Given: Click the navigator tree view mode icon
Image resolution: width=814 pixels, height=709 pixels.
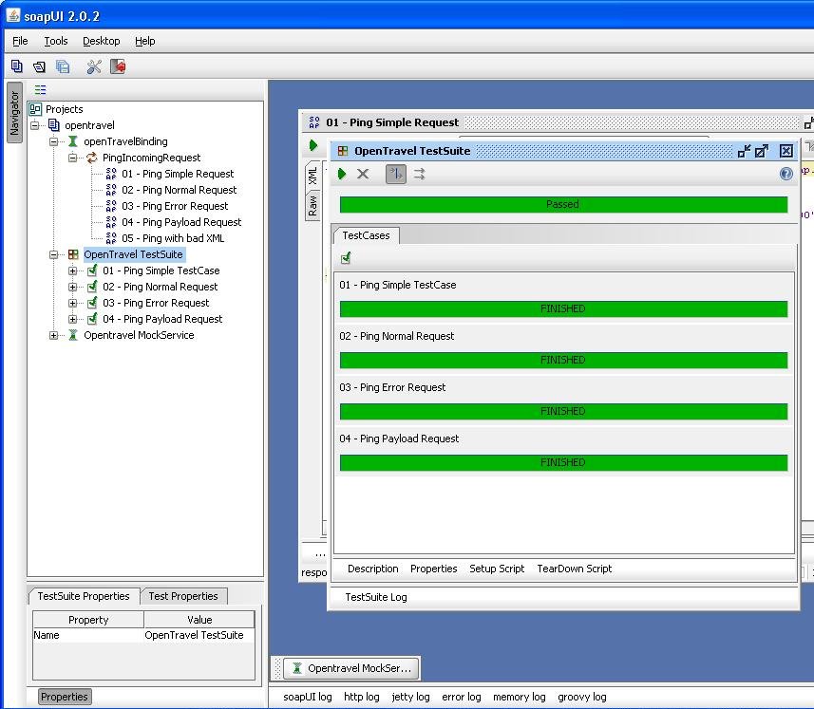Looking at the screenshot, I should click(x=40, y=90).
